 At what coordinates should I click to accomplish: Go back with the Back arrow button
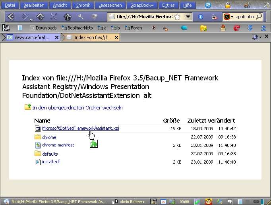coord(11,17)
